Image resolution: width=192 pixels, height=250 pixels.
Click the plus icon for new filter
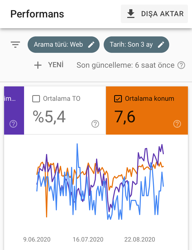click(38, 65)
